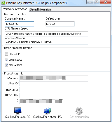Screen dimensions: 112x122
Task: Switch to the Saved Information tab
Action: pos(40,9)
